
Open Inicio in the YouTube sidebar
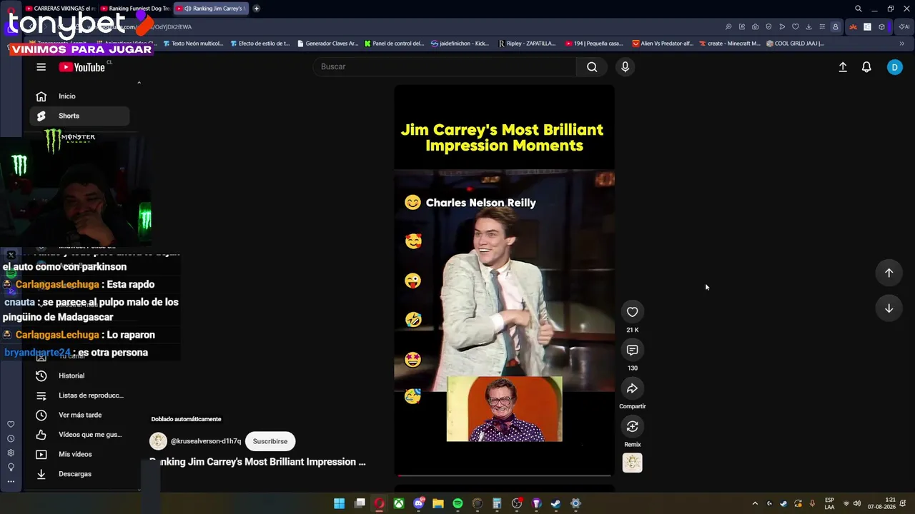pyautogui.click(x=79, y=96)
